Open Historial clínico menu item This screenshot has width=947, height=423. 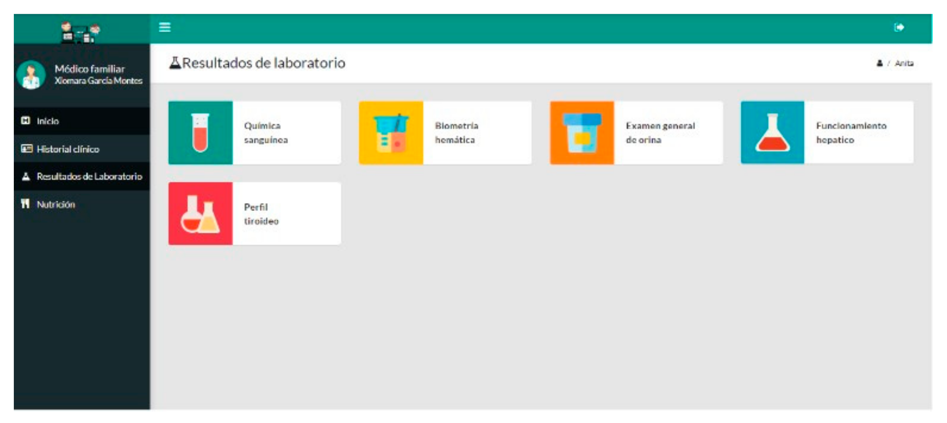pos(68,149)
